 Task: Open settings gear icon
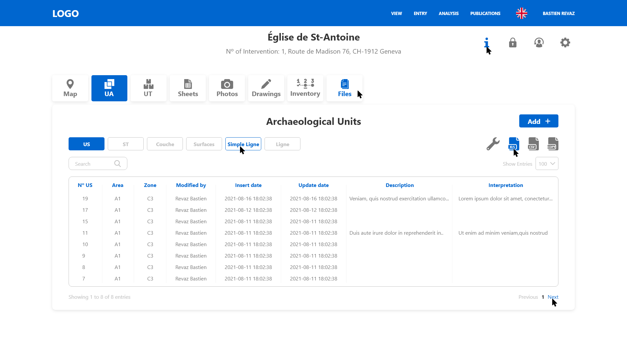pyautogui.click(x=565, y=42)
